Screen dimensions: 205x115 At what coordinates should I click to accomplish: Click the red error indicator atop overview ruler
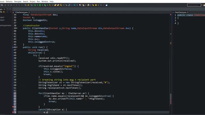[171, 15]
